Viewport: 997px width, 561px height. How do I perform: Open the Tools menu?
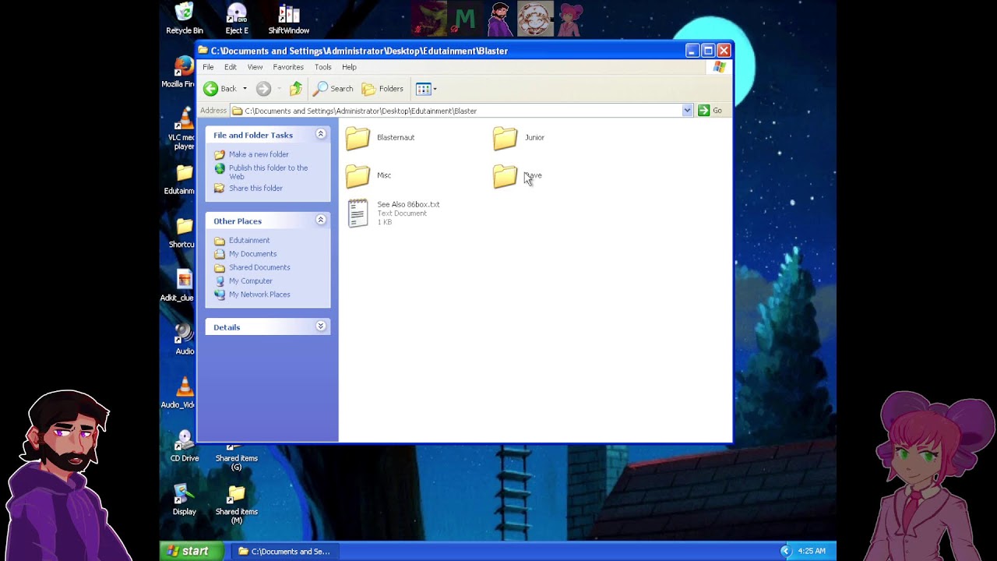tap(322, 67)
